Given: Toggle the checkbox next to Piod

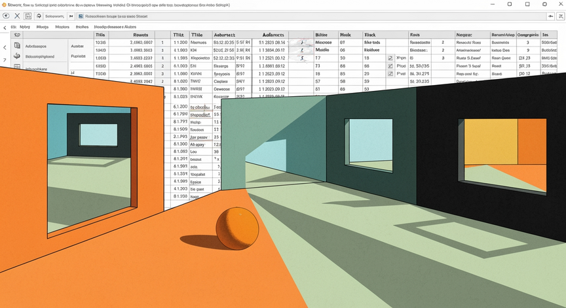Looking at the screenshot, I should click(390, 66).
